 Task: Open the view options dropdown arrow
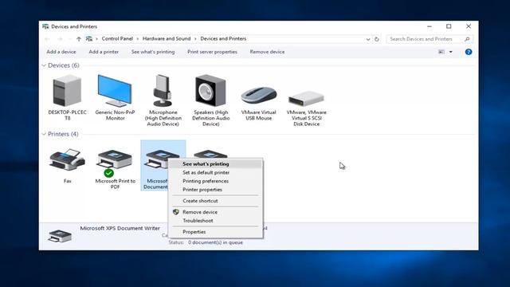coord(451,52)
